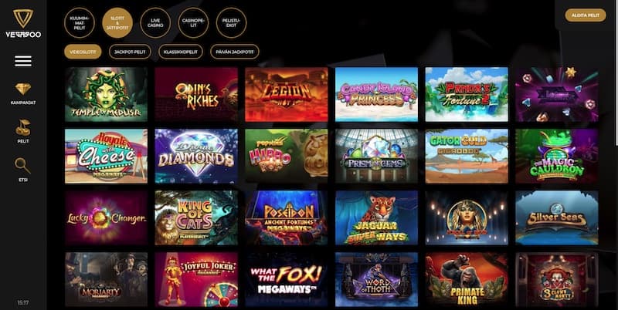
Task: Click the Kampanjat diamond icon
Action: click(23, 89)
